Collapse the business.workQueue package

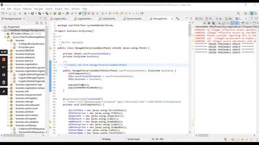(x=8, y=125)
